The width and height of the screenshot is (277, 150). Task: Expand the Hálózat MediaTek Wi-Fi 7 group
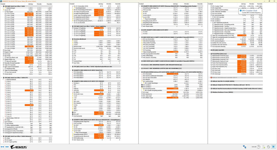209,85
